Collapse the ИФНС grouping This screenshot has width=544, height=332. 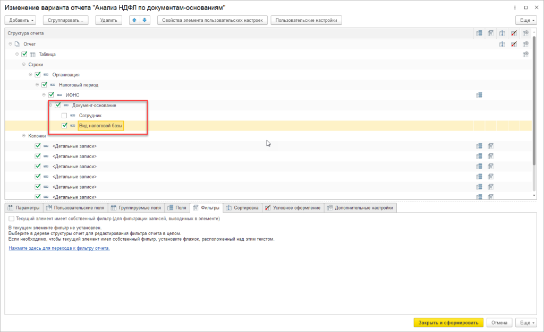pos(44,95)
